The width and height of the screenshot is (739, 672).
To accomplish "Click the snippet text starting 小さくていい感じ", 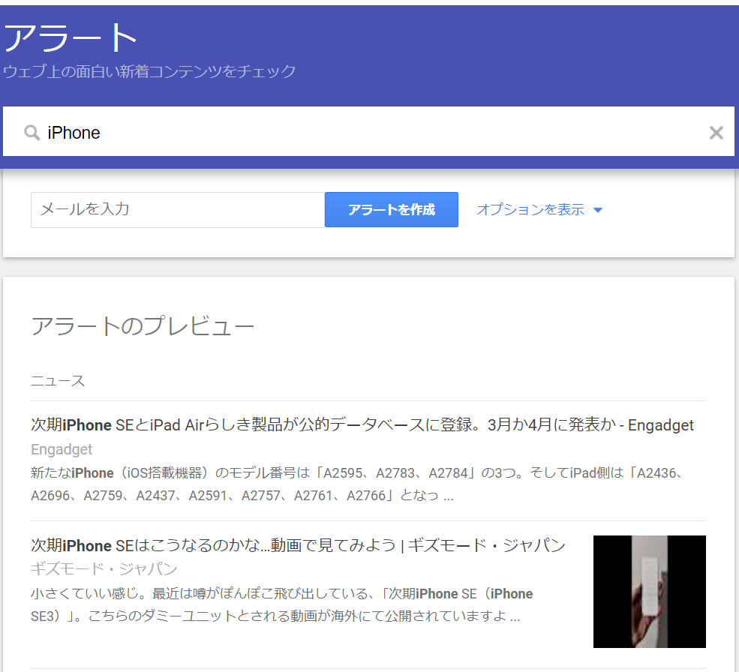I will pyautogui.click(x=282, y=604).
